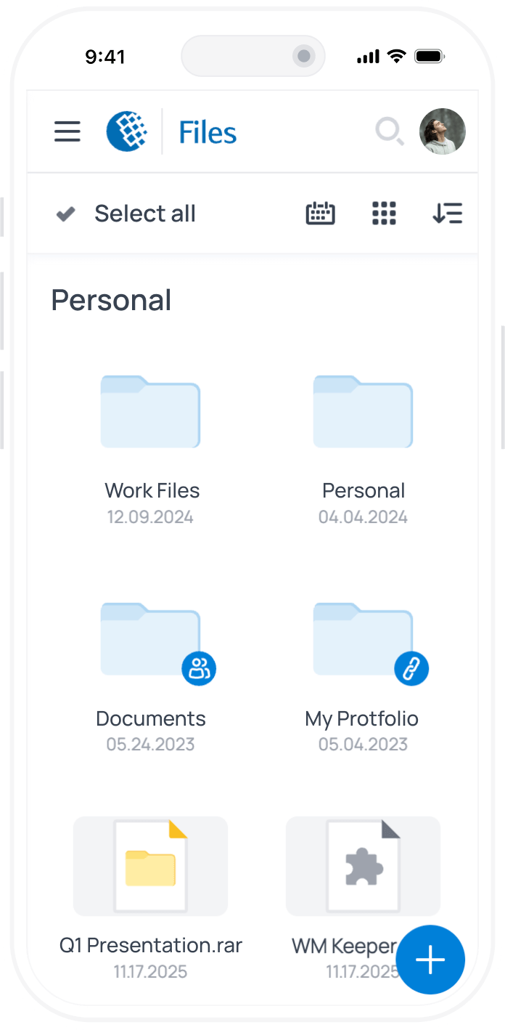Click the link badge on My Protfolio
The height and width of the screenshot is (1030, 505).
coord(411,668)
